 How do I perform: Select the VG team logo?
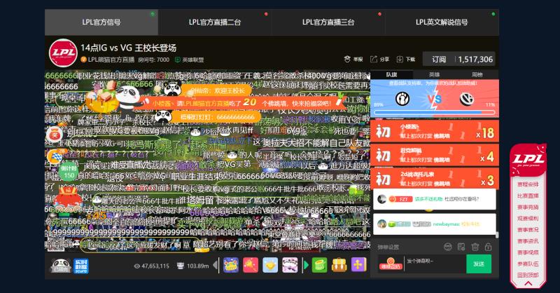(x=466, y=98)
